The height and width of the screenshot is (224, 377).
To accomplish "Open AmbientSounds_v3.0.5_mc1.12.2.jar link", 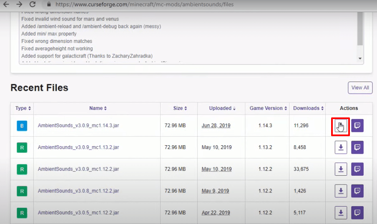I will pyautogui.click(x=78, y=213).
